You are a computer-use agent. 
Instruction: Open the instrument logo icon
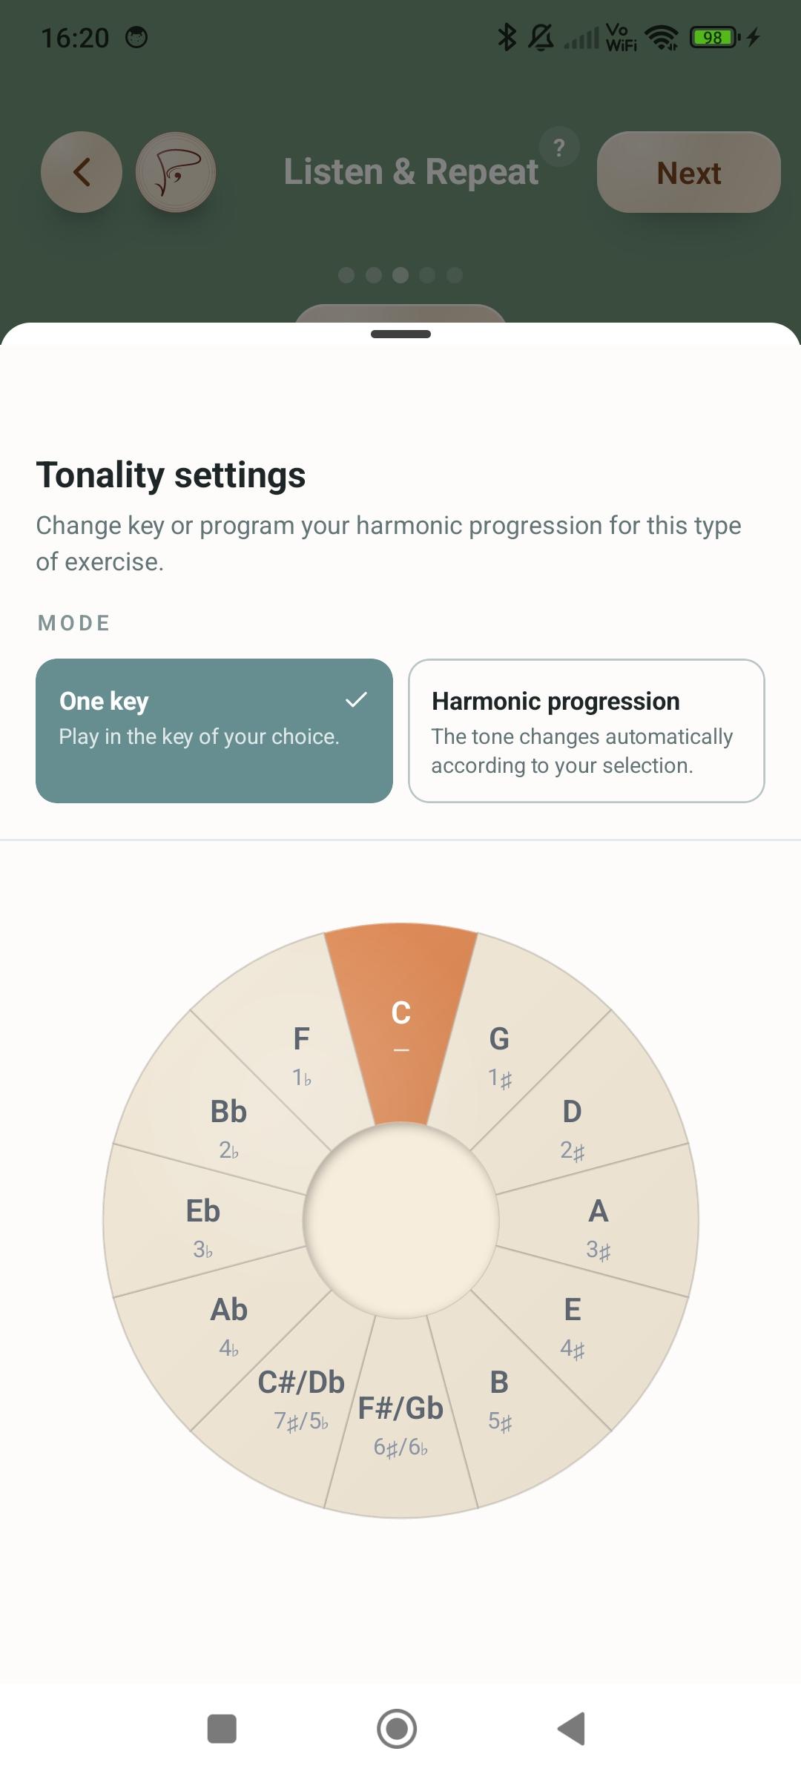(176, 172)
